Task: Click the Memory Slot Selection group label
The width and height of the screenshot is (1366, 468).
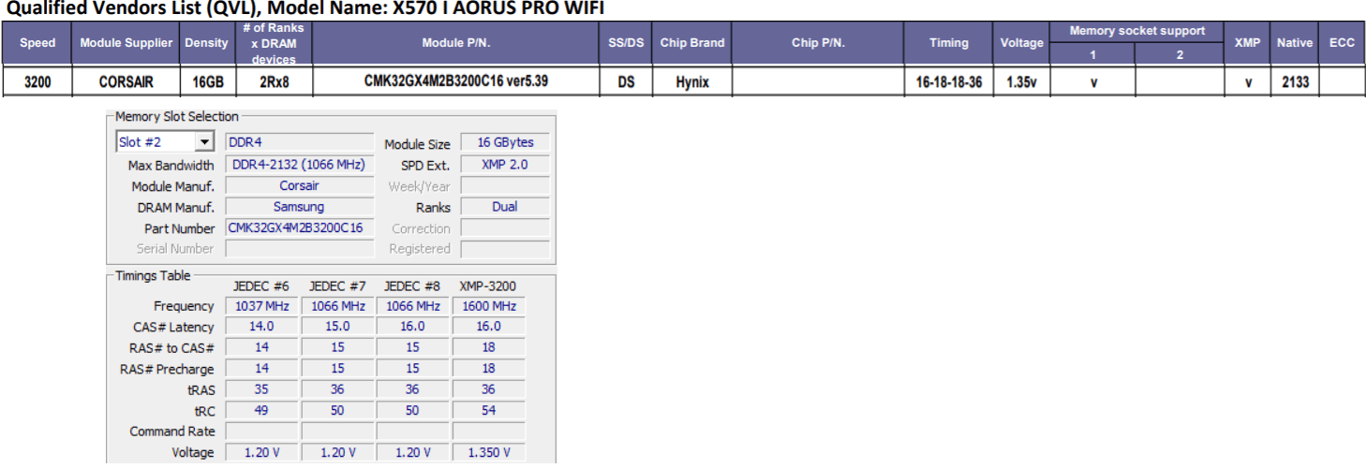Action: tap(177, 117)
